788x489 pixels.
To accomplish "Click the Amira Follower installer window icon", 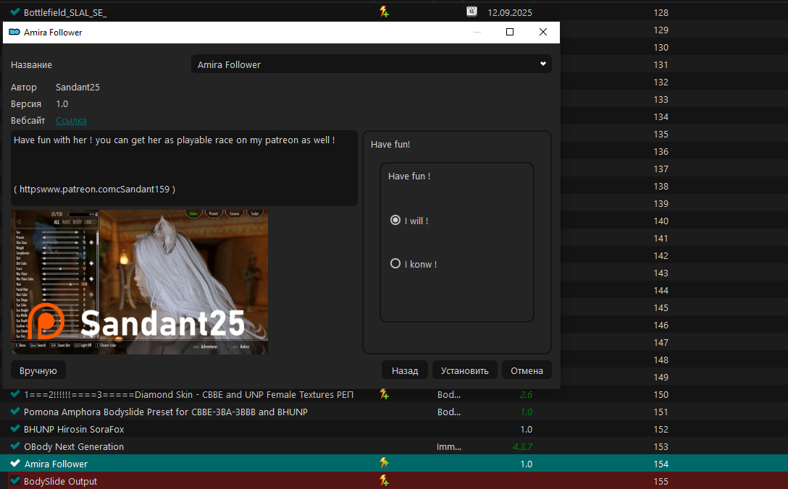I will (14, 32).
